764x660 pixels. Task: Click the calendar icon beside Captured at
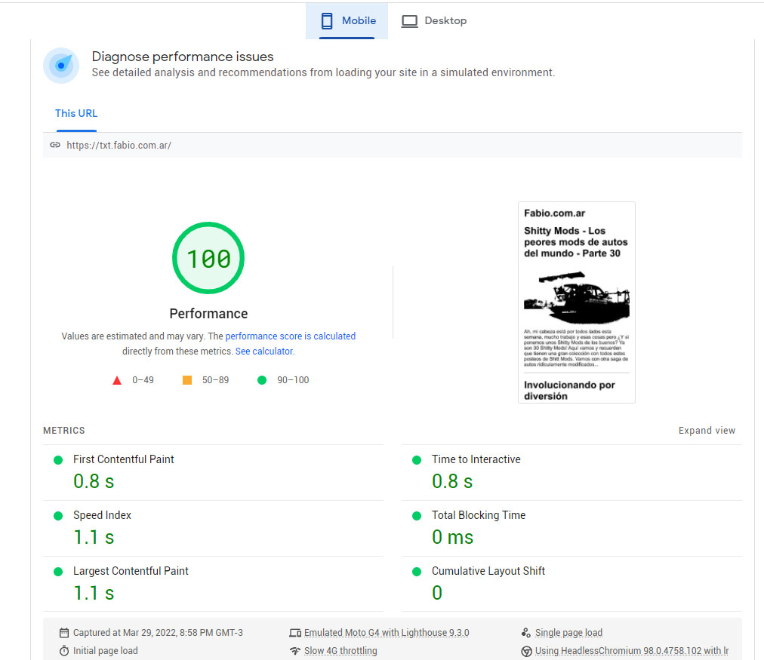[64, 633]
